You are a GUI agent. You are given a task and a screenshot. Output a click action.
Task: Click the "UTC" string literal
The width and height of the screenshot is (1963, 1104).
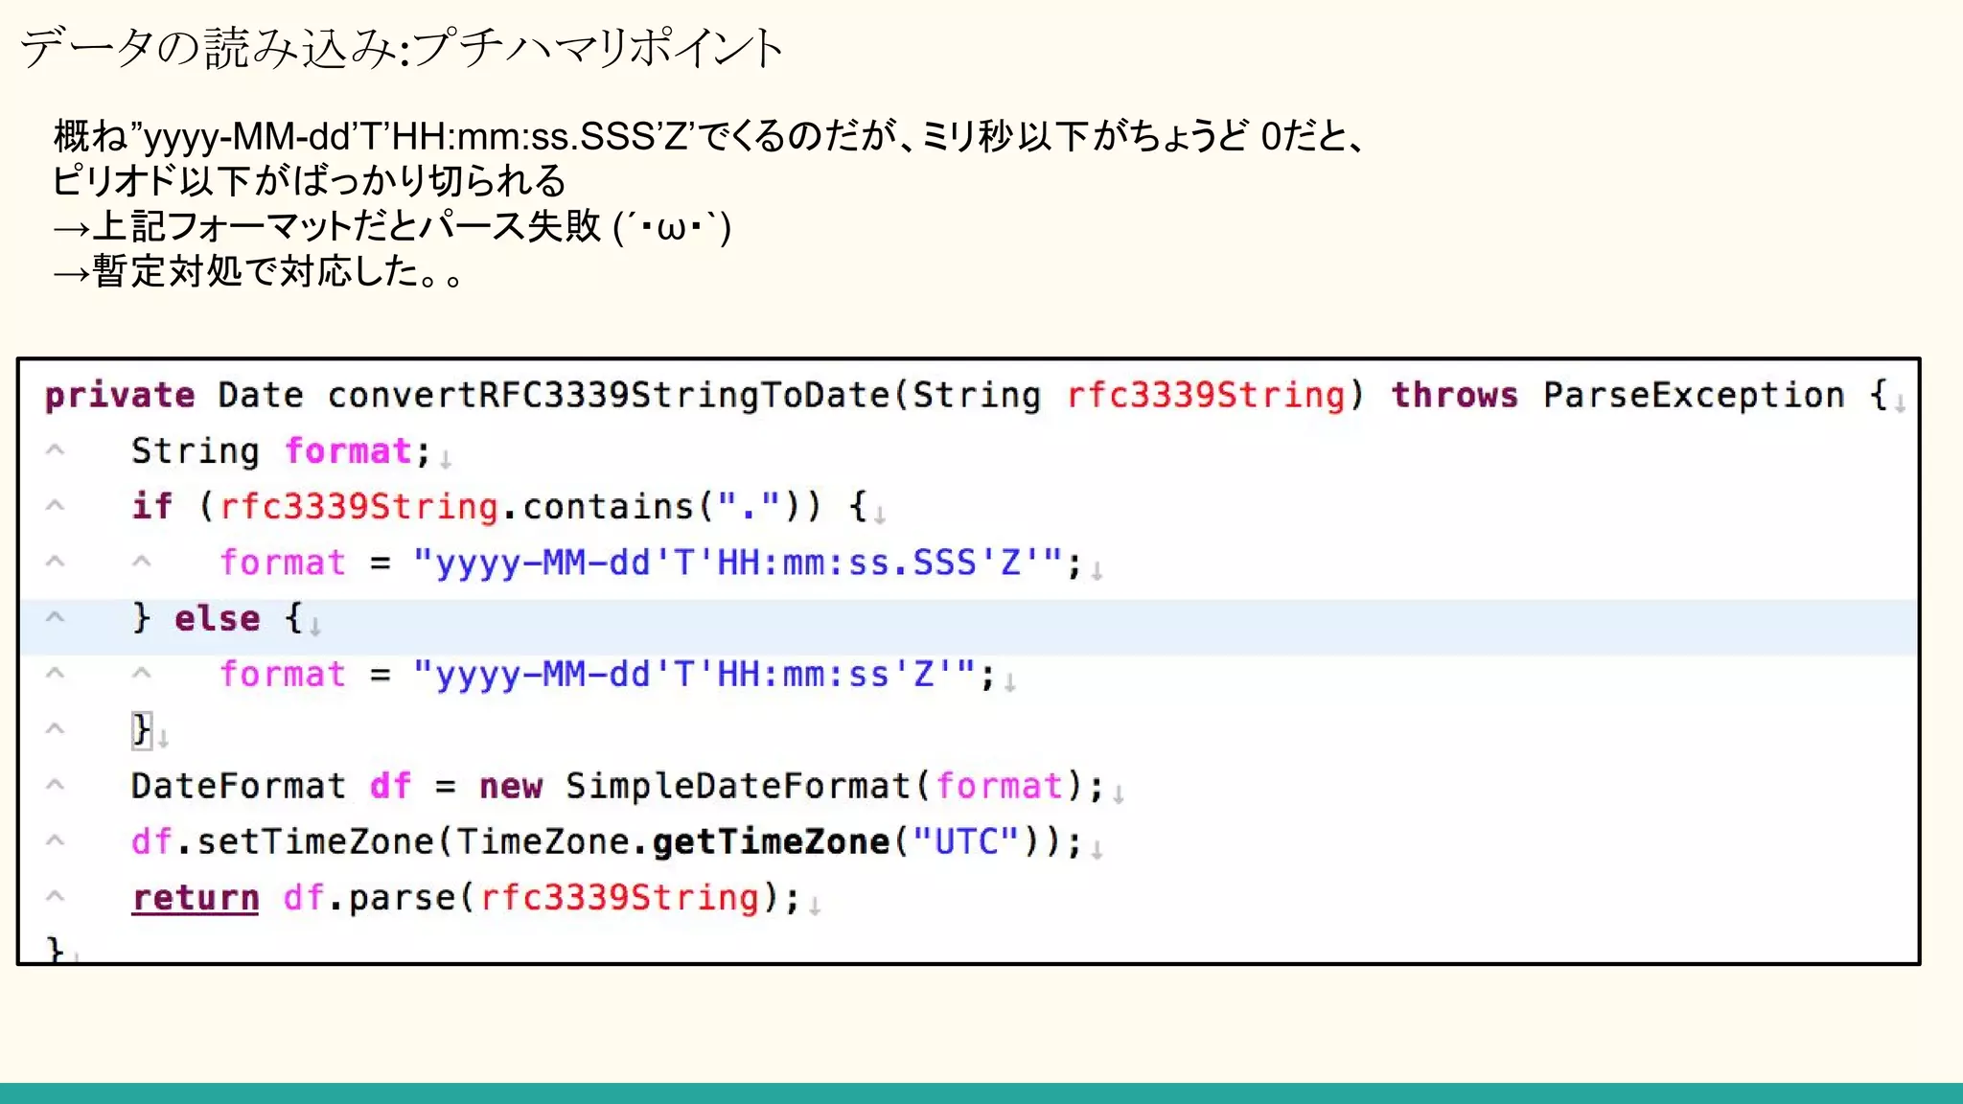coord(964,841)
